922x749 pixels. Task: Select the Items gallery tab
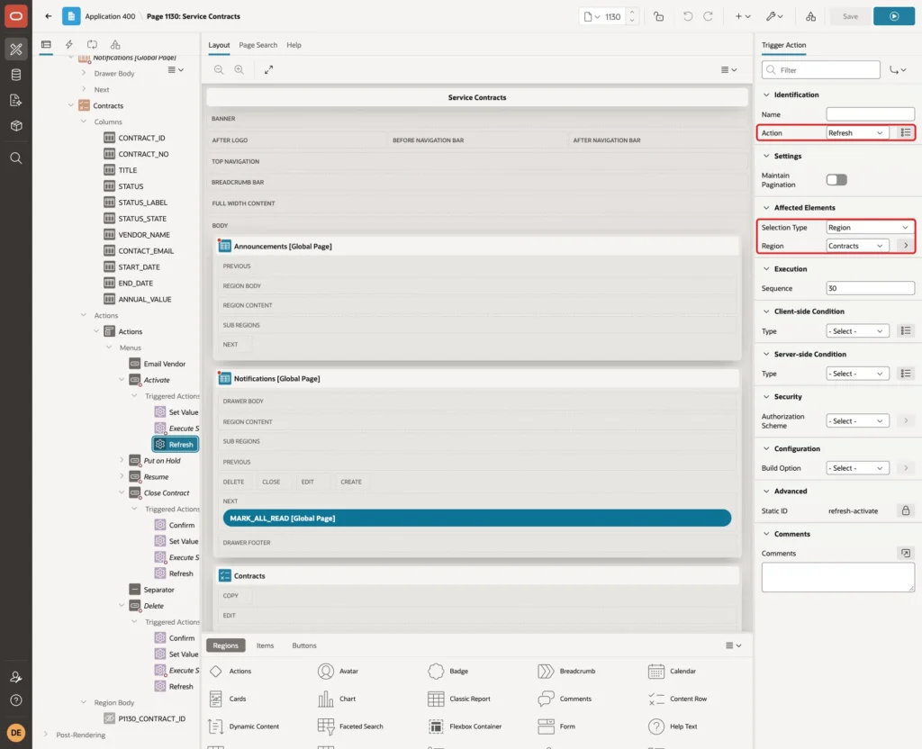click(x=265, y=645)
